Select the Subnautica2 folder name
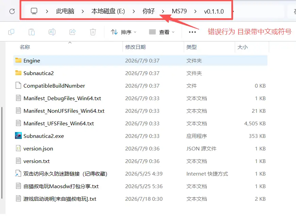Image resolution: width=296 pixels, height=216 pixels. (x=38, y=73)
